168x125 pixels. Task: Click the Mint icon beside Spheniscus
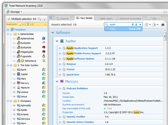[44, 61]
